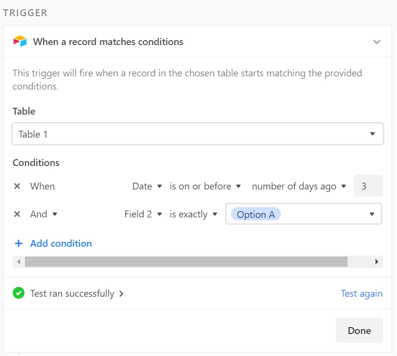397x356 pixels.
Task: Switch the And conjunction dropdown
Action: click(x=44, y=214)
